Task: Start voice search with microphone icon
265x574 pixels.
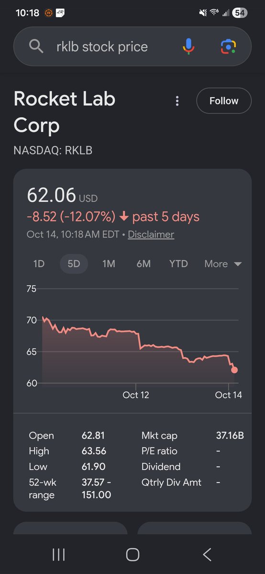Action: tap(189, 46)
